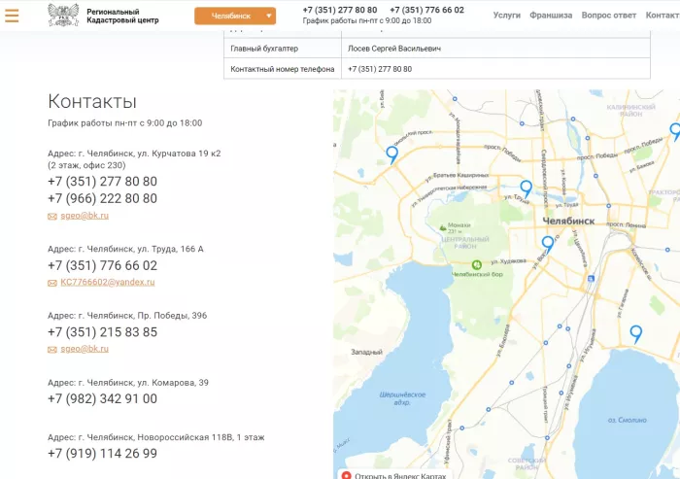
Task: Click the green Челябинский бор park marker
Action: point(476,264)
